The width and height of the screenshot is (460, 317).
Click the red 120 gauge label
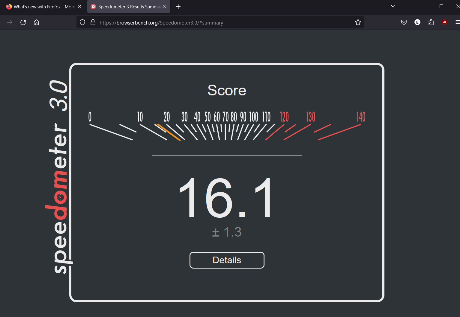tap(284, 117)
